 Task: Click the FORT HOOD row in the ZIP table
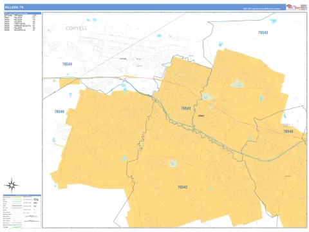(20, 24)
